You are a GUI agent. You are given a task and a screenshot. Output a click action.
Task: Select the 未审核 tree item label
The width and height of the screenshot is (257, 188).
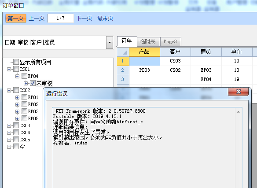[x=44, y=83]
